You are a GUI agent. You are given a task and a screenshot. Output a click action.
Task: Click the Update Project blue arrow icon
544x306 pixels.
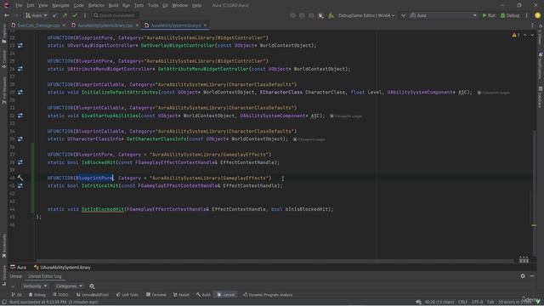(x=54, y=15)
